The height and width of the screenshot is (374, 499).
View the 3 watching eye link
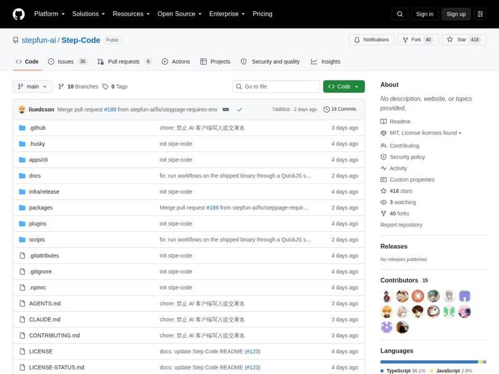point(398,202)
